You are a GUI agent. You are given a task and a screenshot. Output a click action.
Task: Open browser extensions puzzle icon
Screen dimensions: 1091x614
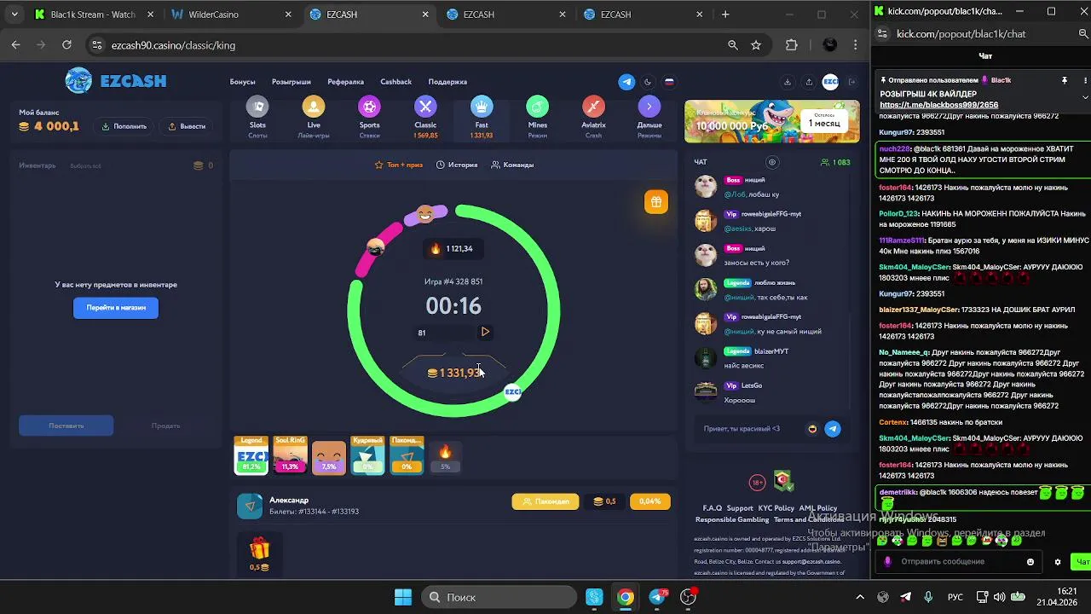point(792,45)
